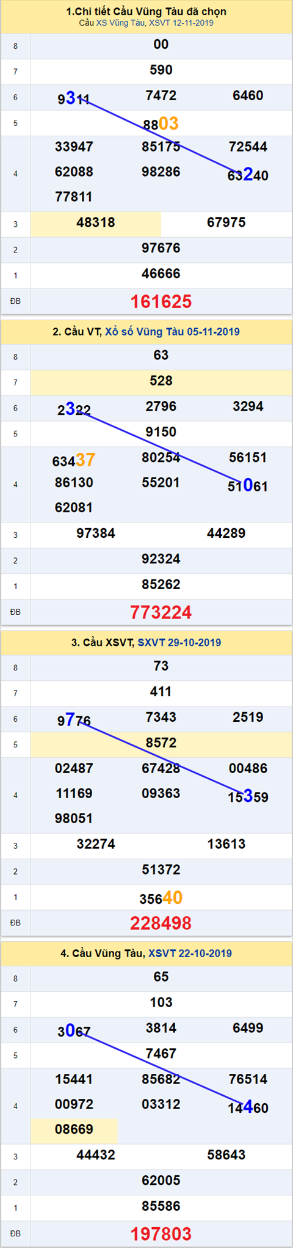The height and width of the screenshot is (1248, 293).
Task: Click highlighted number 08669
Action: (x=74, y=1129)
